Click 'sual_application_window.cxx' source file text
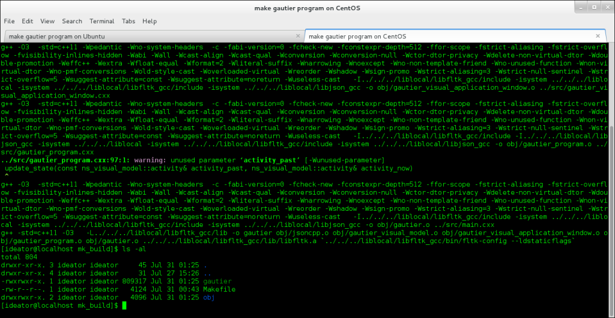 click(55, 95)
